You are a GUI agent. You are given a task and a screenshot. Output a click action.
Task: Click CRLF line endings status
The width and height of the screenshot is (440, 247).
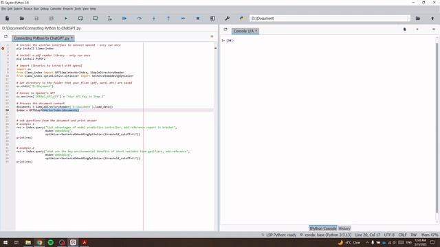(402, 235)
